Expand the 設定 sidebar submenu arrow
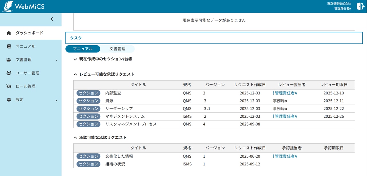Image resolution: width=367 pixels, height=176 pixels. [56, 100]
